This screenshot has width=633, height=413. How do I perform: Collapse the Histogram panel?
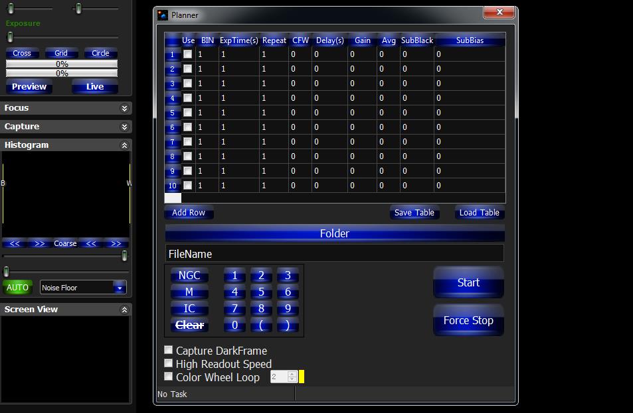[x=124, y=145]
